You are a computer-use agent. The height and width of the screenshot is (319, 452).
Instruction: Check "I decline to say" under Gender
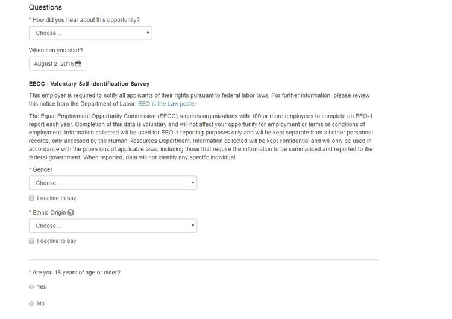coord(31,198)
